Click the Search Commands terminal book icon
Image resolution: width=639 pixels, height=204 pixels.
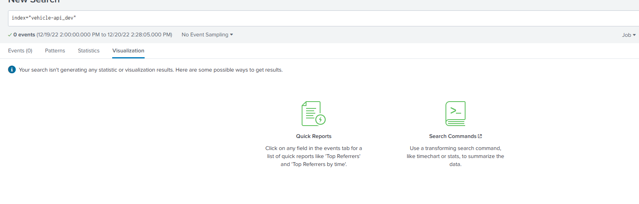tap(455, 114)
